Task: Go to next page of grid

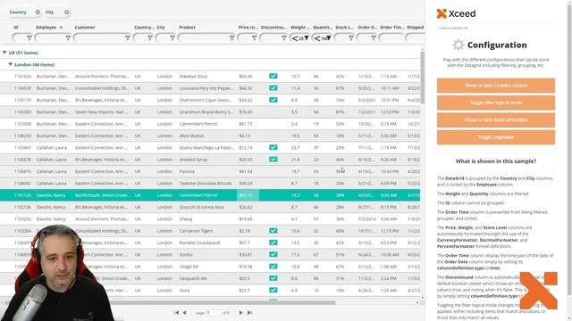Action: [x=240, y=313]
